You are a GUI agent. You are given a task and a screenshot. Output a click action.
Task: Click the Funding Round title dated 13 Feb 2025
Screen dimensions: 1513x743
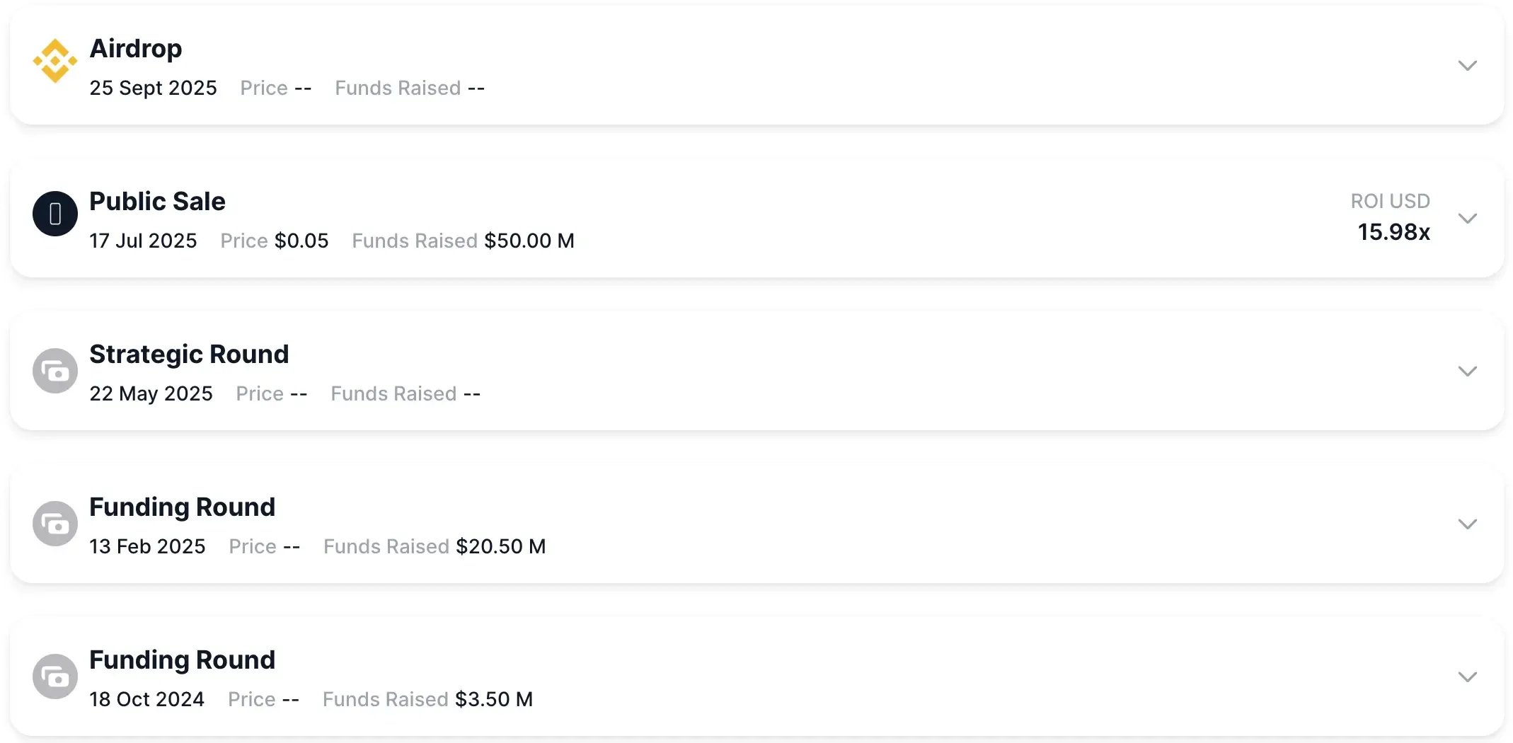point(182,507)
